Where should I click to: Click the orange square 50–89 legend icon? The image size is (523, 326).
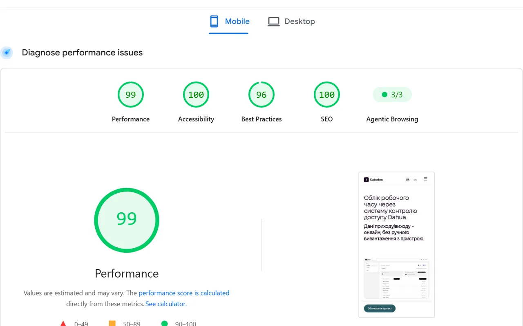point(112,324)
